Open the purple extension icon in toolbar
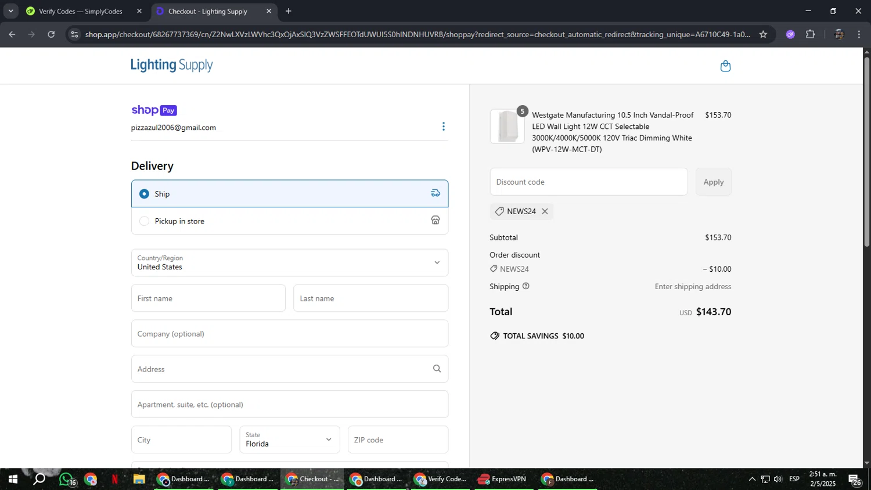 point(790,34)
